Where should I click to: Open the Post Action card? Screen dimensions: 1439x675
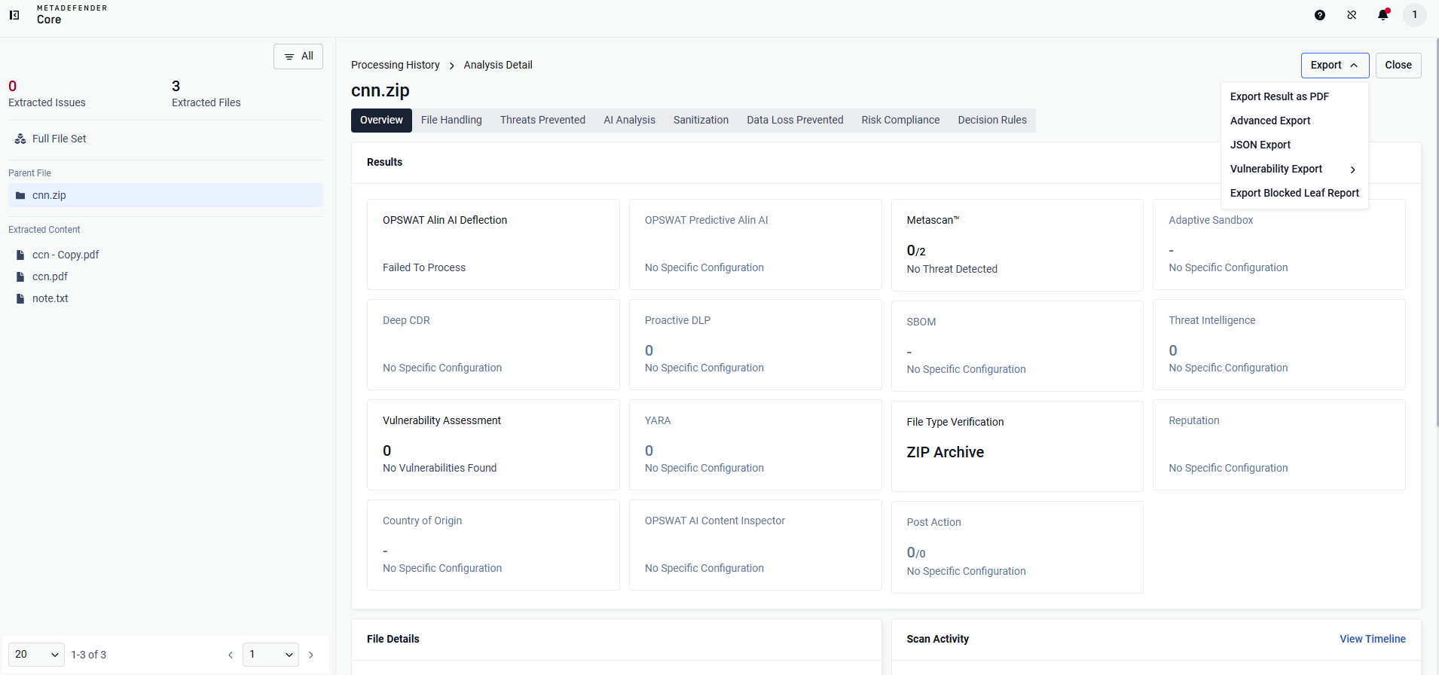pyautogui.click(x=1017, y=548)
